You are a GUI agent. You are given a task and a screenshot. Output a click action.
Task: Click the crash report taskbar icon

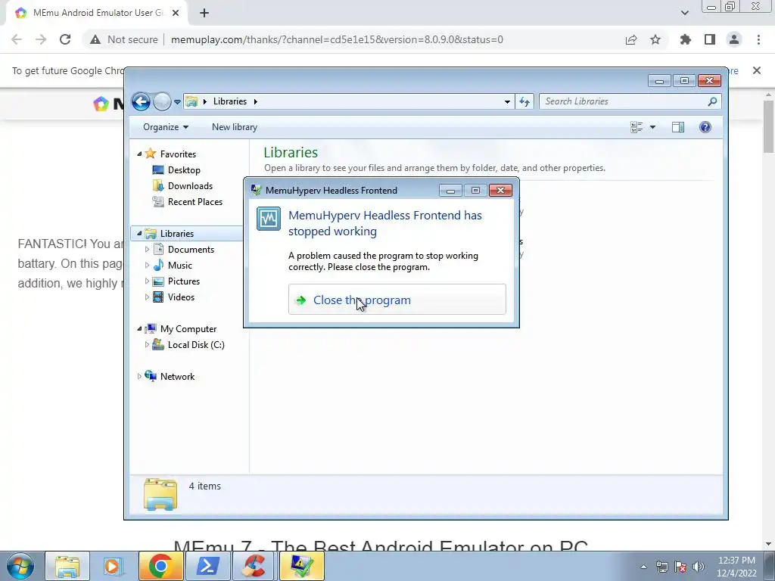coord(301,566)
